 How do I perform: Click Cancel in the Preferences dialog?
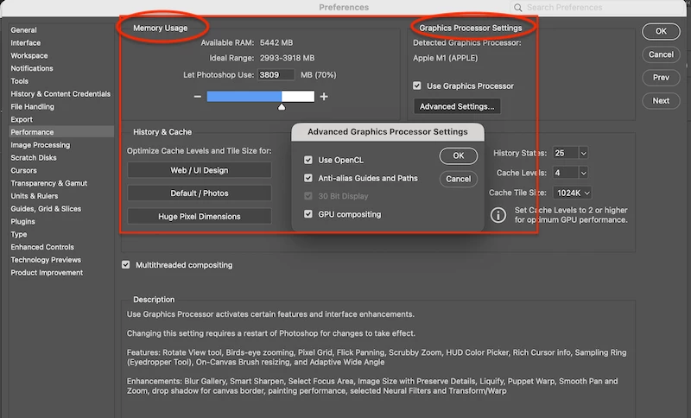click(661, 54)
